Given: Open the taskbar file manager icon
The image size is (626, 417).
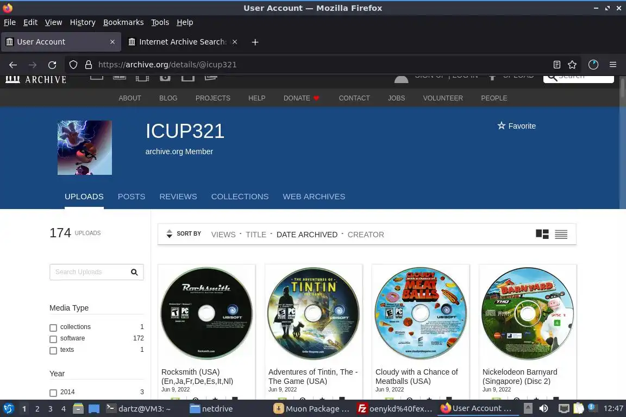Looking at the screenshot, I should 78,409.
